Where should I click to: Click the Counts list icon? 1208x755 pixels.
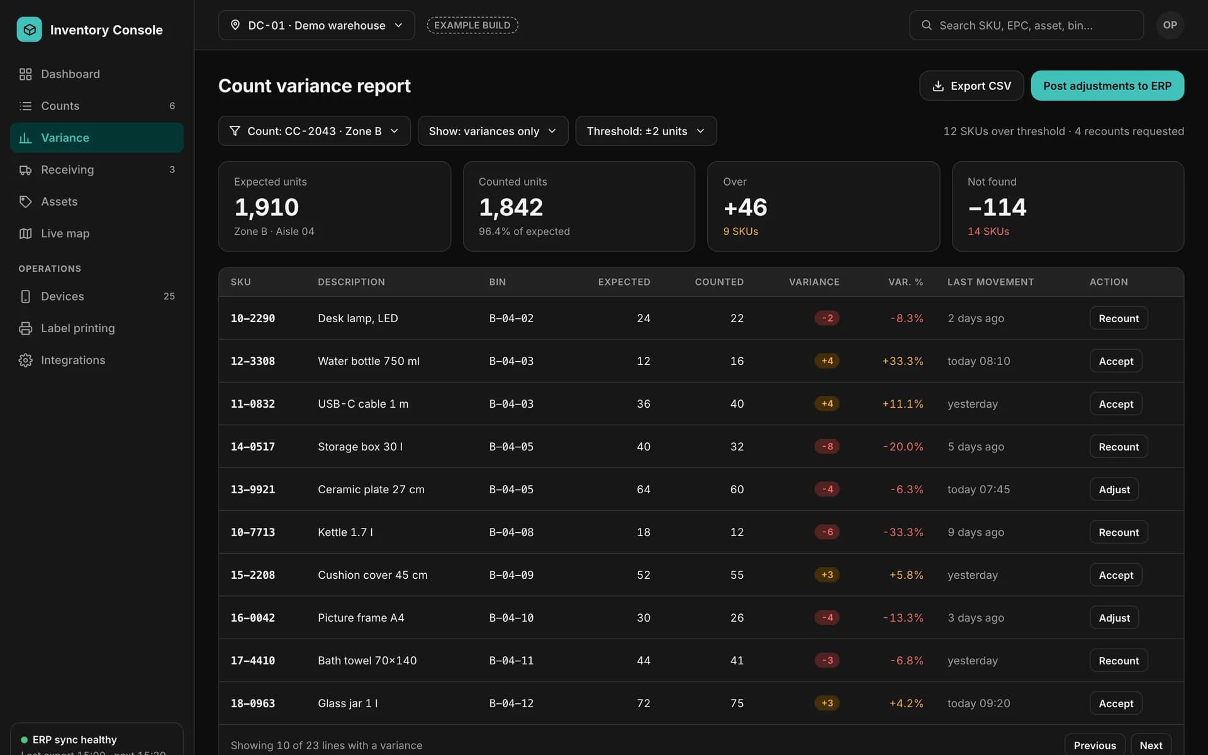[x=25, y=106]
